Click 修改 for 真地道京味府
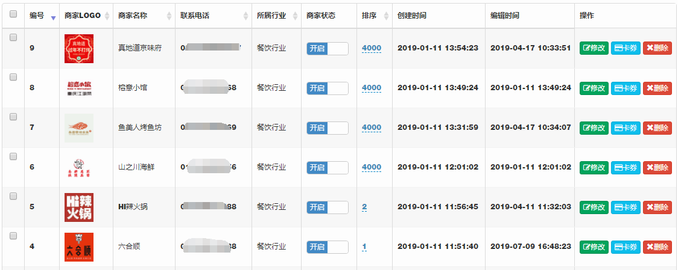681x270 pixels. click(594, 48)
